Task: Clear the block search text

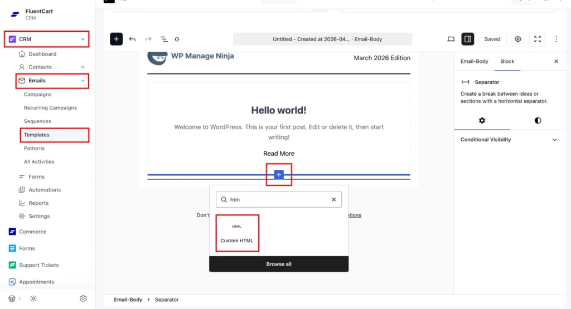Action: [x=333, y=199]
